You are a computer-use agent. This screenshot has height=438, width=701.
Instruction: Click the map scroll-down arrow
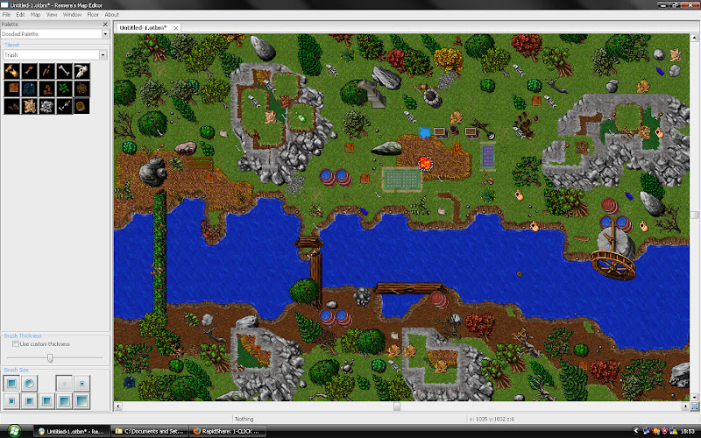(x=695, y=398)
